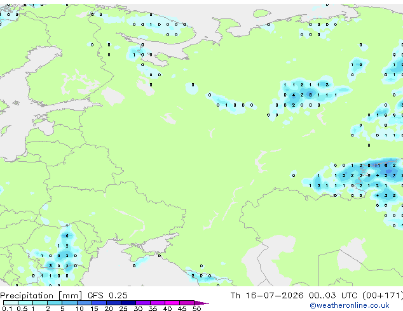Select the magenta swatch between 40 and 45

tap(172, 303)
